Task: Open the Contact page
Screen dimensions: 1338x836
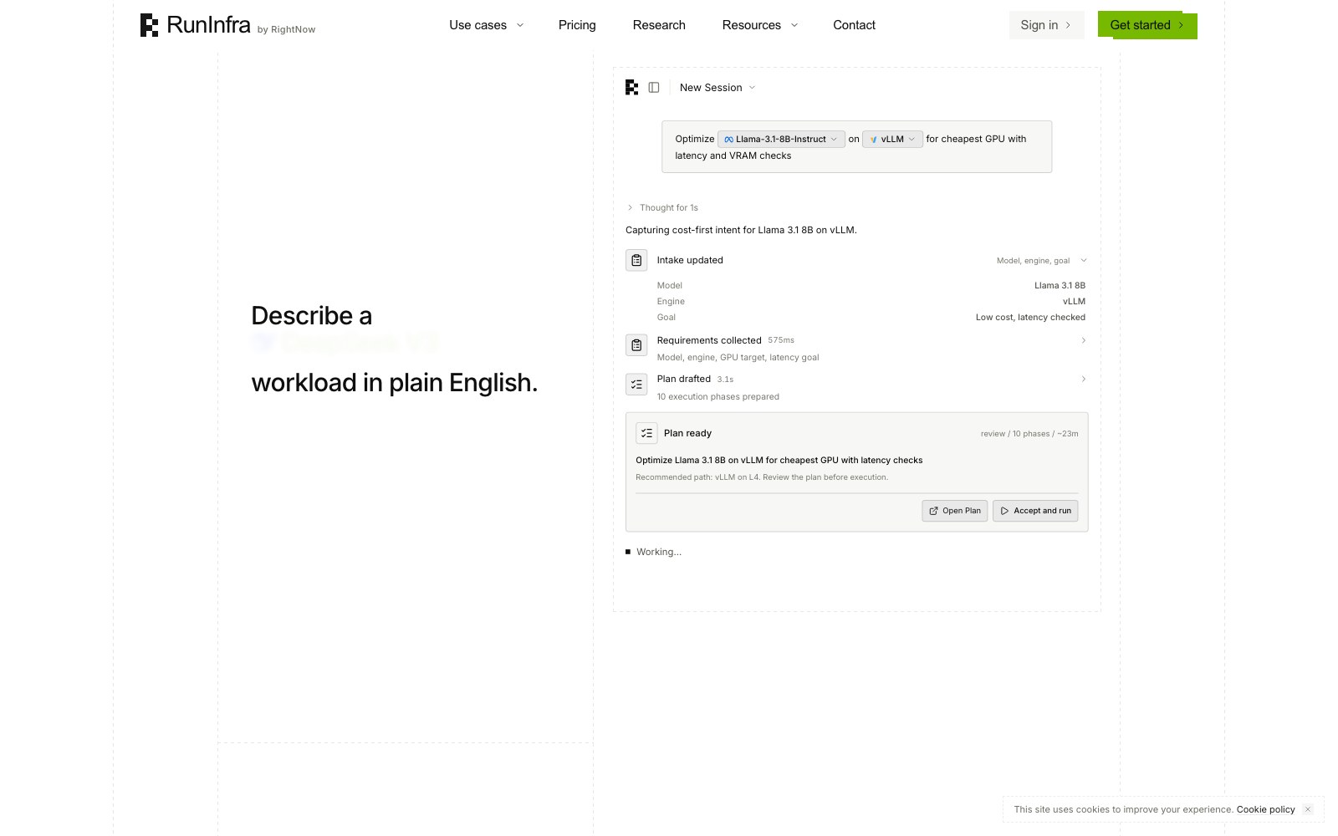Action: 854,25
